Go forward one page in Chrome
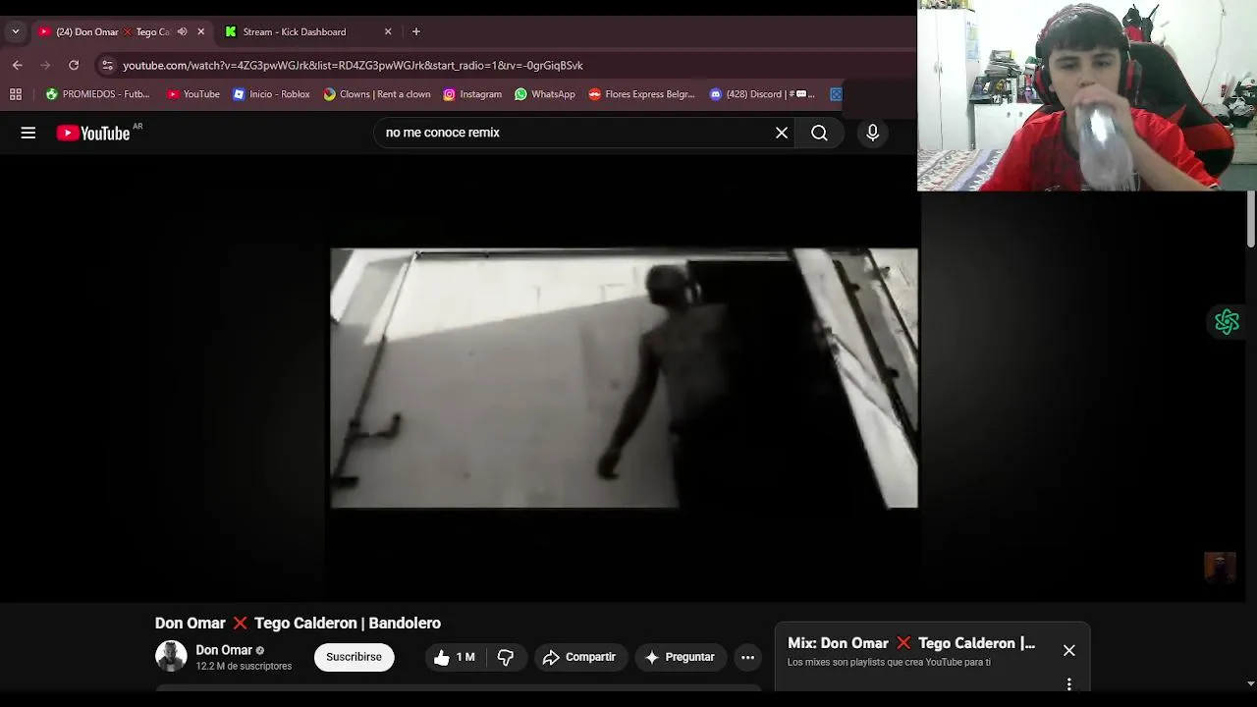The image size is (1257, 707). 45,65
